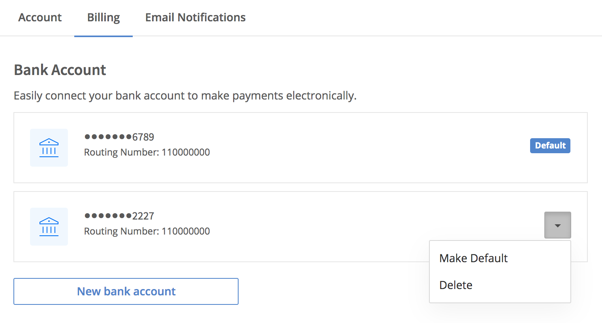Click the masked dots before 6789
602x323 pixels.
click(107, 137)
